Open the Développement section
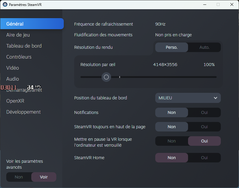 (x=24, y=112)
